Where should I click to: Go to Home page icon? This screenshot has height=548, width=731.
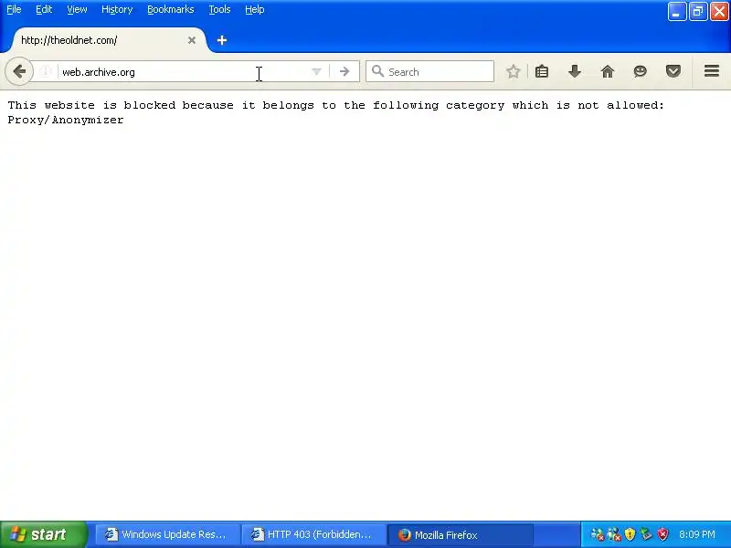tap(608, 72)
